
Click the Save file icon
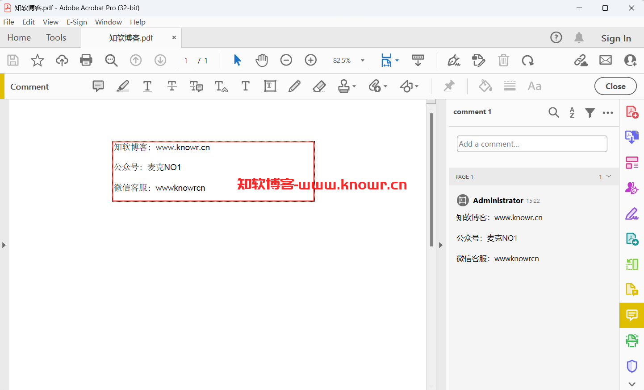(x=13, y=60)
